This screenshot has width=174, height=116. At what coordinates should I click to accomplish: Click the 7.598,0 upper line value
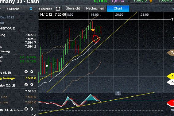click(x=31, y=97)
